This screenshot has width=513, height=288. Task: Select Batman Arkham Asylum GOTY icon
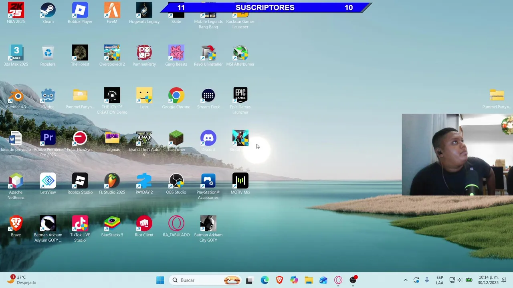click(x=48, y=224)
